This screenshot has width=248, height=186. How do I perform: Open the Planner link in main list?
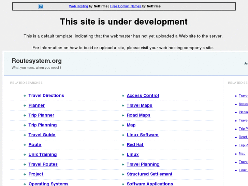(37, 105)
